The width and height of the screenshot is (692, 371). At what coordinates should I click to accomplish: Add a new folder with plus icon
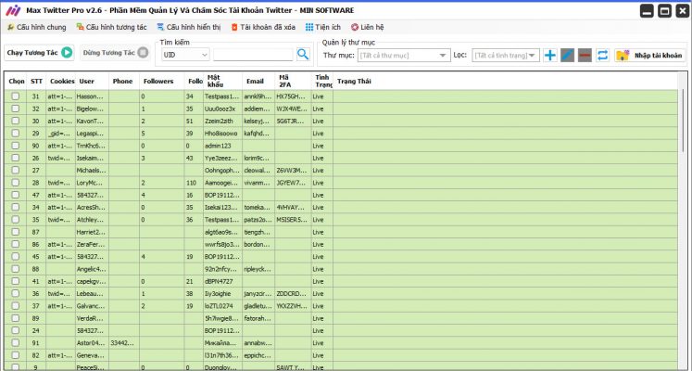tap(550, 56)
